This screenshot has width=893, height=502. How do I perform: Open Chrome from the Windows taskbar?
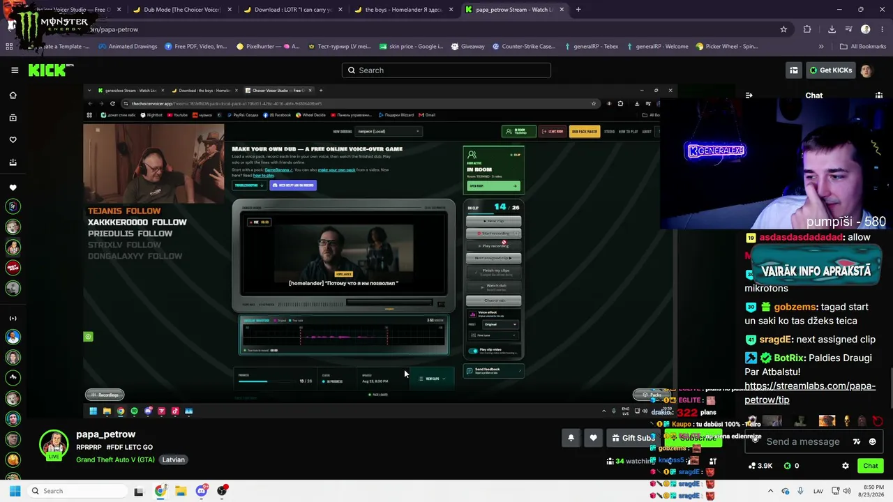coord(160,491)
